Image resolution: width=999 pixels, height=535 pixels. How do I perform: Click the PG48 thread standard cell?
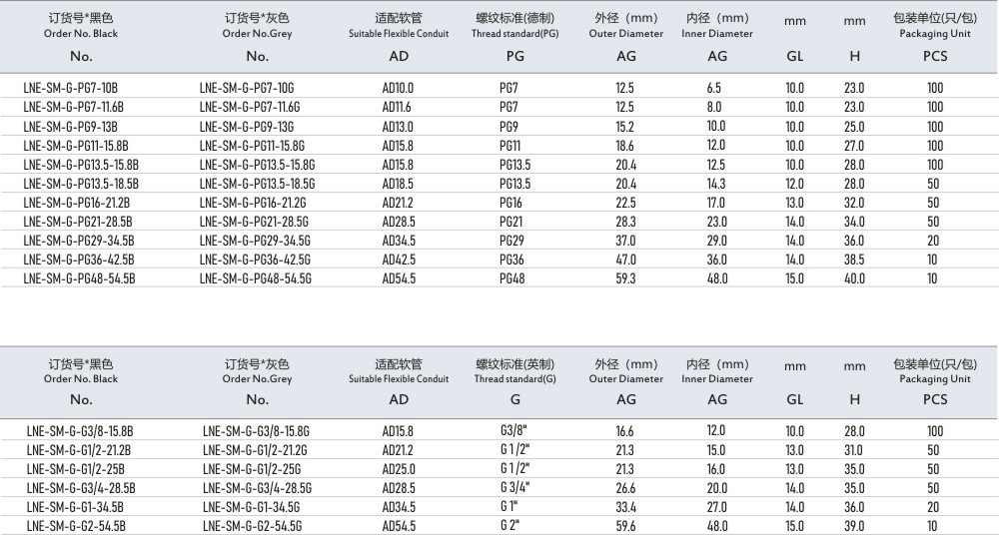pos(512,278)
